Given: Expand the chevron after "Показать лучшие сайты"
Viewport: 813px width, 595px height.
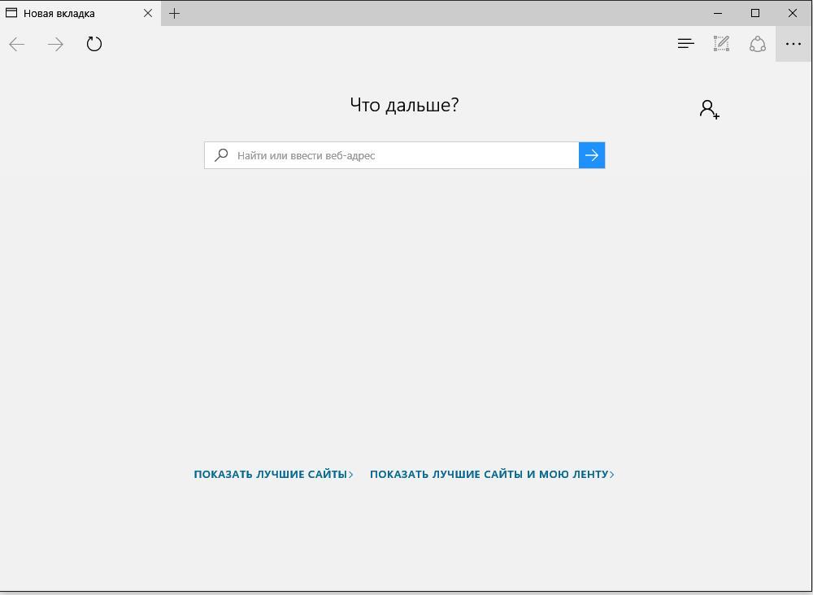Looking at the screenshot, I should (351, 475).
